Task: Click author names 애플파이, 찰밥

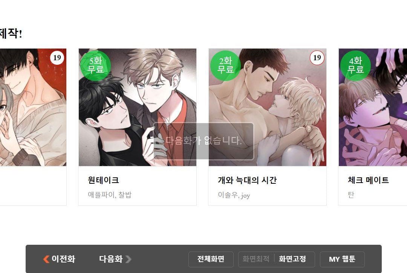Action: tap(110, 195)
